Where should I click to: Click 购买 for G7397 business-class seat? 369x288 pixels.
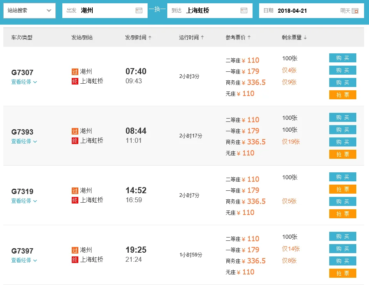pos(342,261)
